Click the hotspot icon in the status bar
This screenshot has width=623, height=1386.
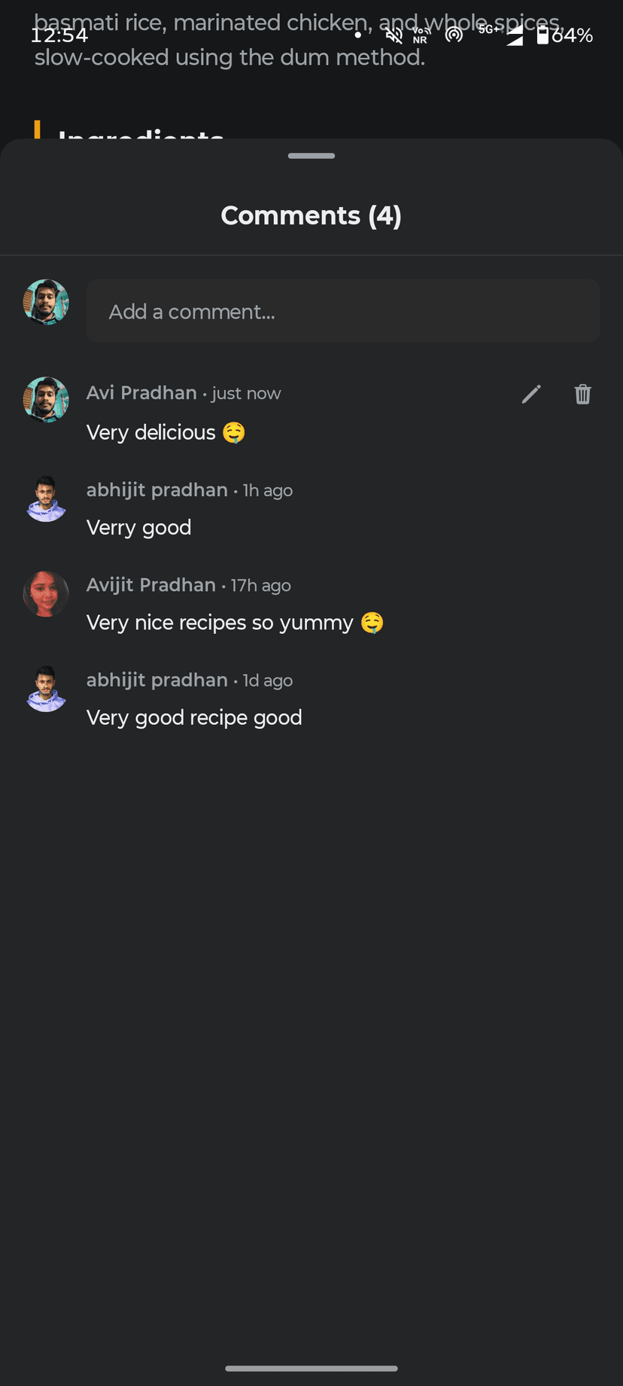tap(454, 35)
